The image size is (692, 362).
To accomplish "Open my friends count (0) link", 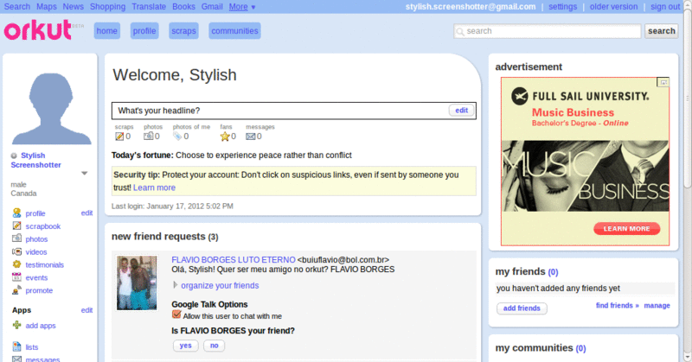I will 553,272.
